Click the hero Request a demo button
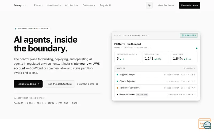214x133 pixels. click(x=28, y=84)
